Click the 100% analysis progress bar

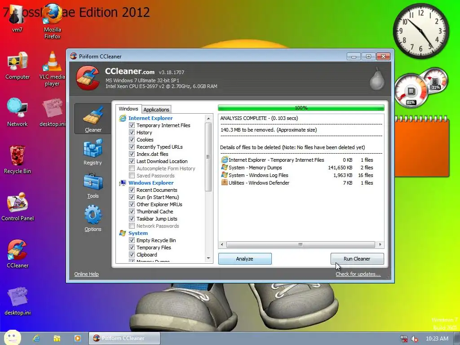click(x=301, y=108)
